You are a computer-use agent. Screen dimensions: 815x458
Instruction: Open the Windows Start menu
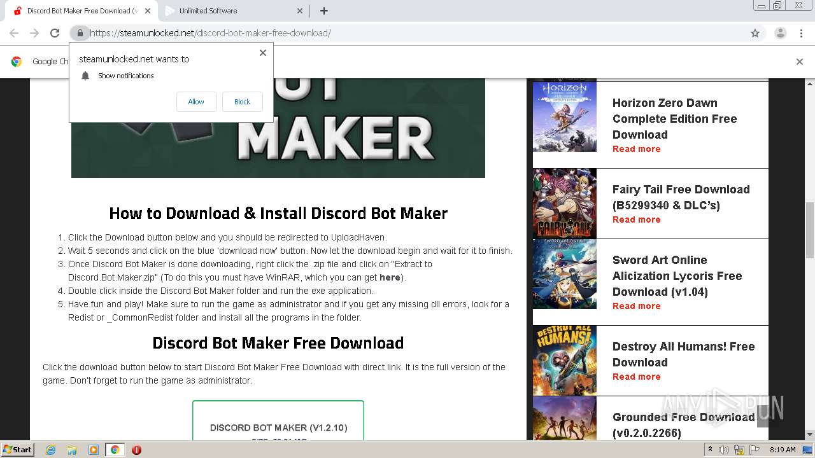17,449
